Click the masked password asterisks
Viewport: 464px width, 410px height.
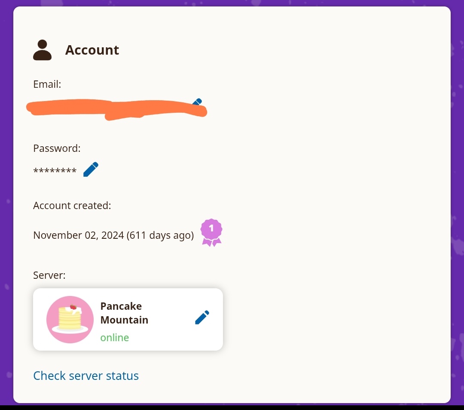55,171
